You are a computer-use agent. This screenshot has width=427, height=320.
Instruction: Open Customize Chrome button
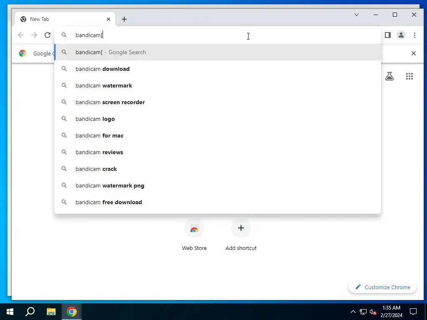click(x=382, y=287)
